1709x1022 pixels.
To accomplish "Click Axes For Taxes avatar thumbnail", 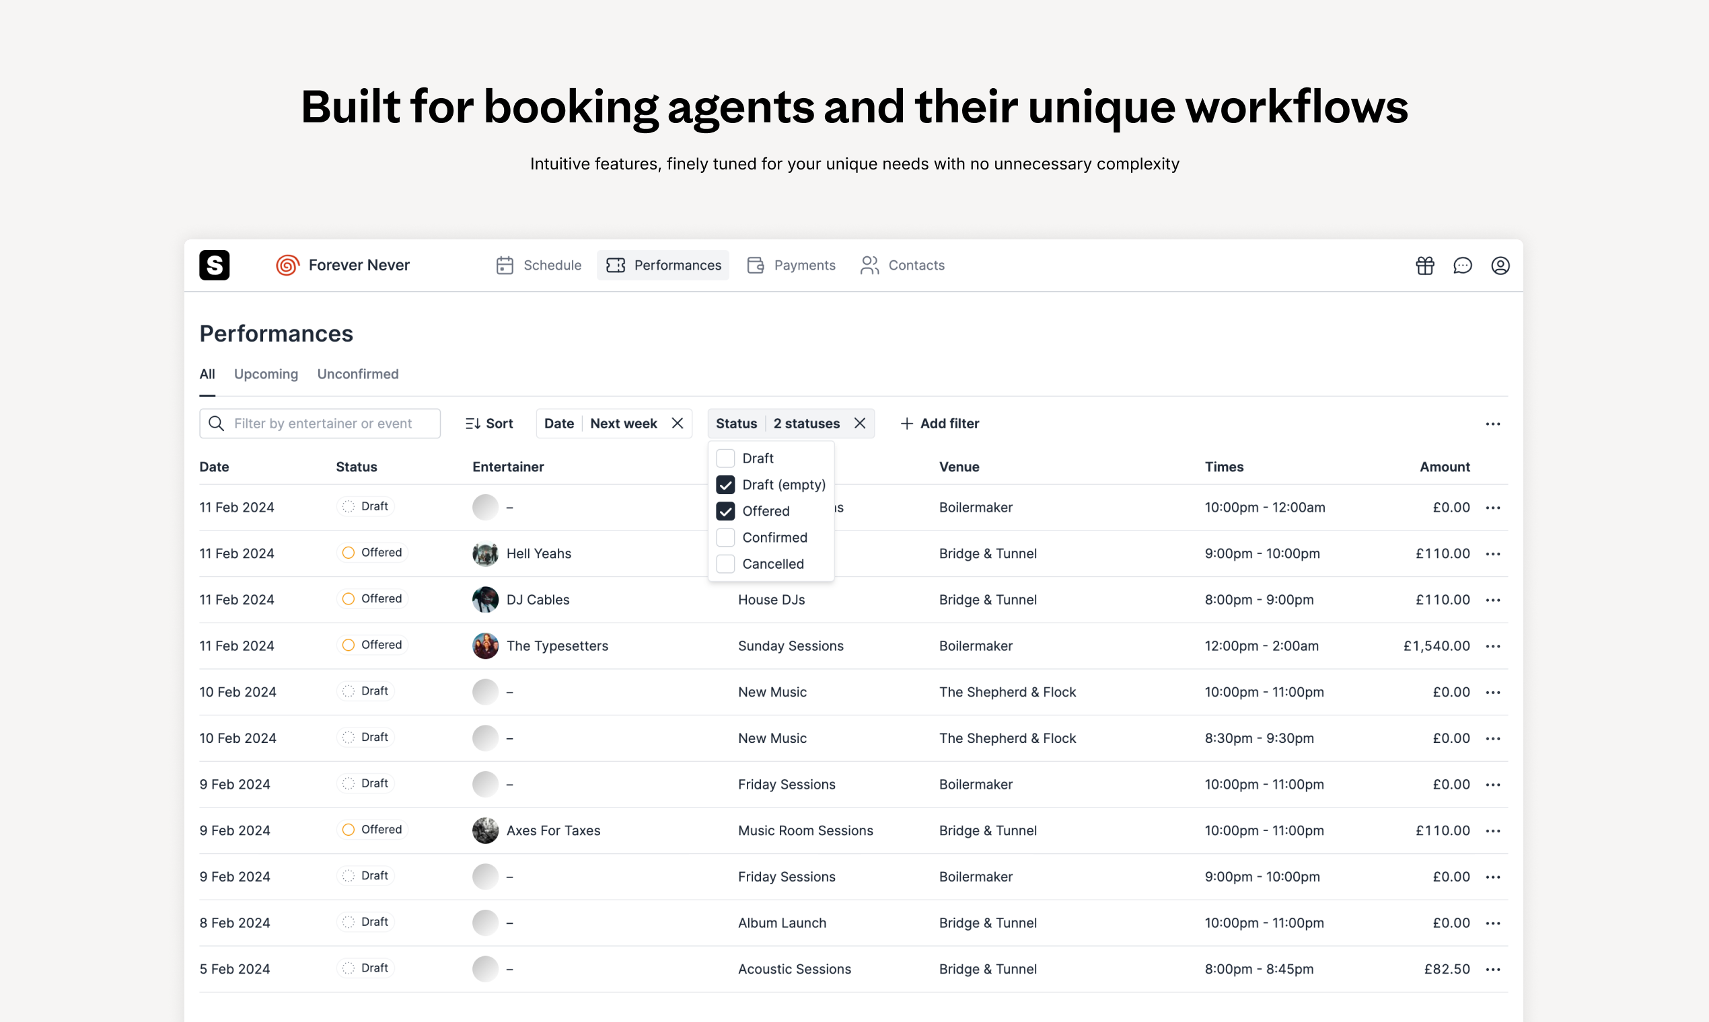I will tap(485, 830).
